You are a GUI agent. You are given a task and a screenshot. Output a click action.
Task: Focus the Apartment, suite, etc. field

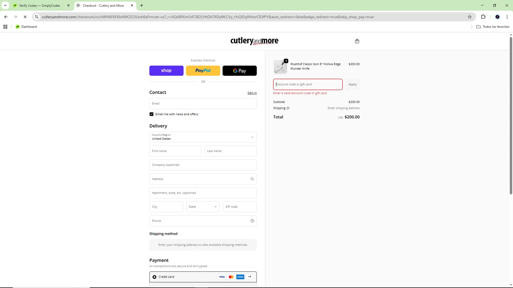203,193
